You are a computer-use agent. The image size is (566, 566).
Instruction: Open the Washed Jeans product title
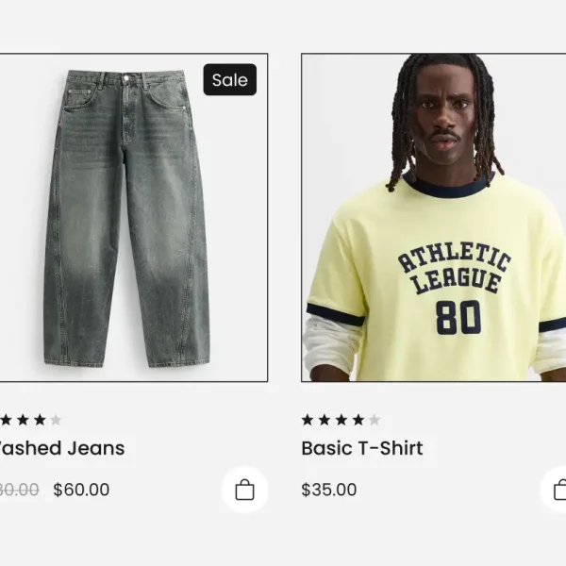61,448
